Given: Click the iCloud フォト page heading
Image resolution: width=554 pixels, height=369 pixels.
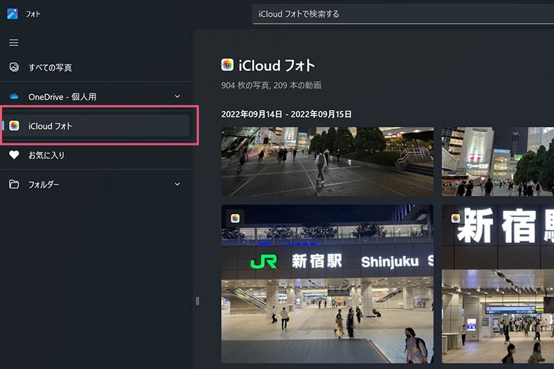Looking at the screenshot, I should (276, 65).
